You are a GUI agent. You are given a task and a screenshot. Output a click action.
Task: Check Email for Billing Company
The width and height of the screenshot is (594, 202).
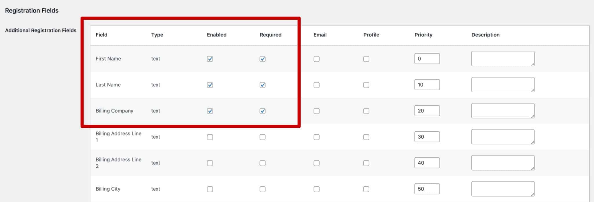click(316, 111)
